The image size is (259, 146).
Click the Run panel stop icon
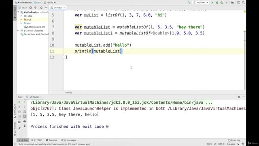[x=19, y=107]
